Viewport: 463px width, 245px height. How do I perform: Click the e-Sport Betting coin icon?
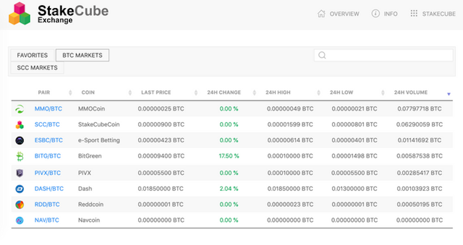tap(19, 141)
